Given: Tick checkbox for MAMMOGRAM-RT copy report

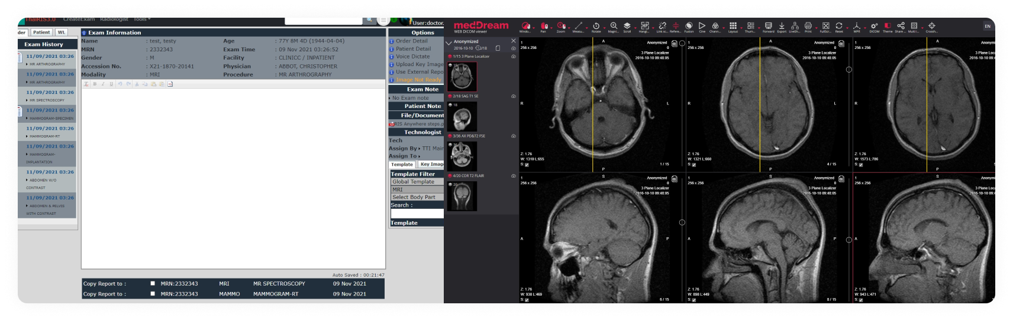Looking at the screenshot, I should (153, 294).
